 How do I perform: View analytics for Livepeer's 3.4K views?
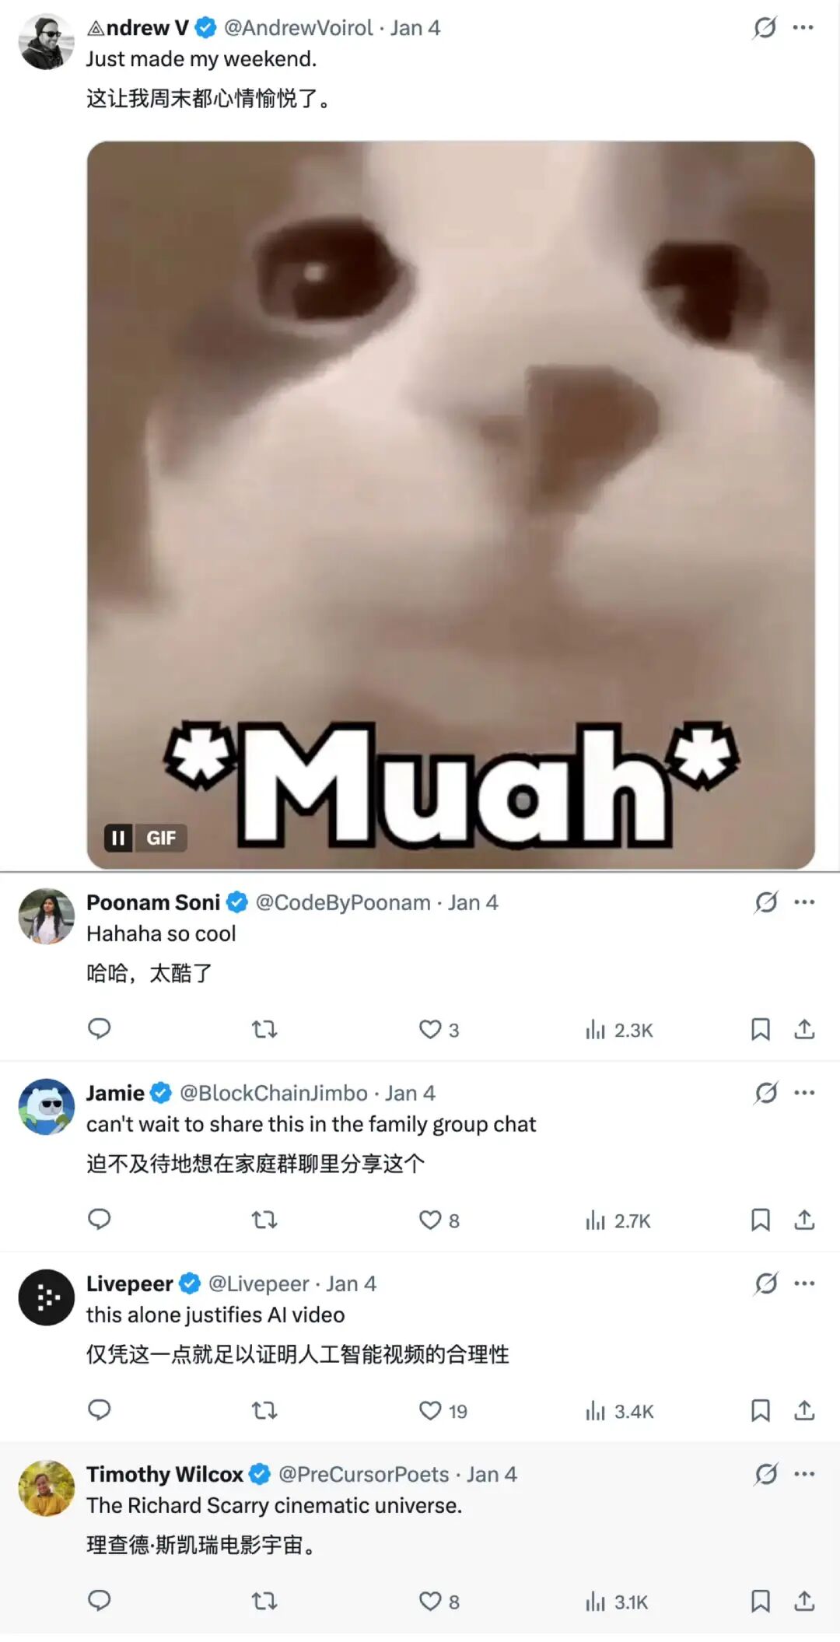(619, 1411)
